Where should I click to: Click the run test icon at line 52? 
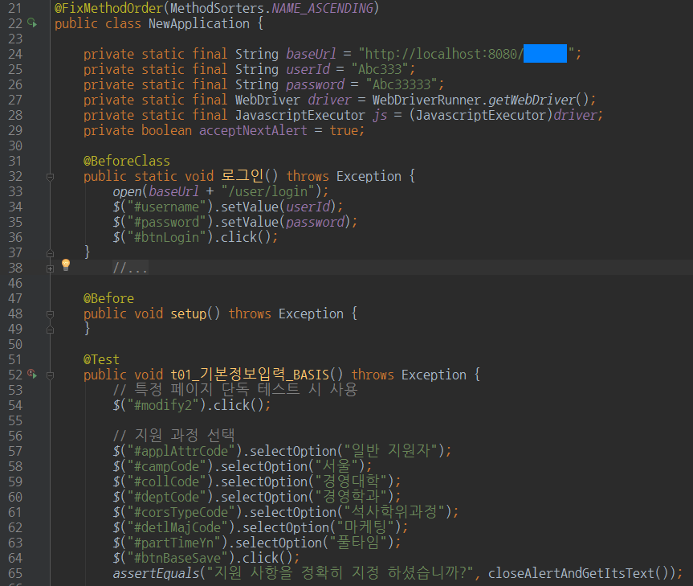[x=32, y=375]
